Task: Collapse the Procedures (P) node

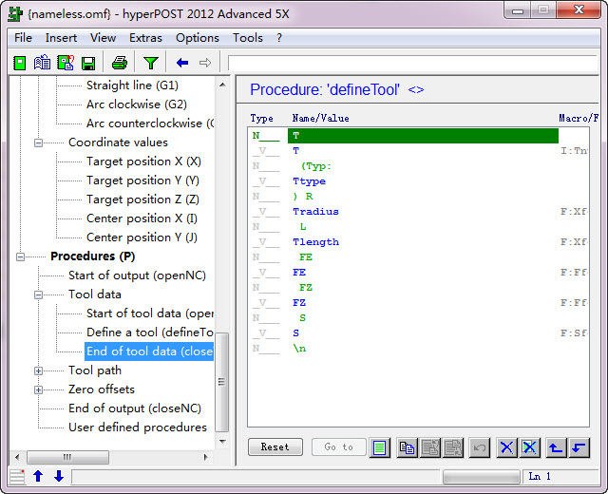Action: point(20,256)
